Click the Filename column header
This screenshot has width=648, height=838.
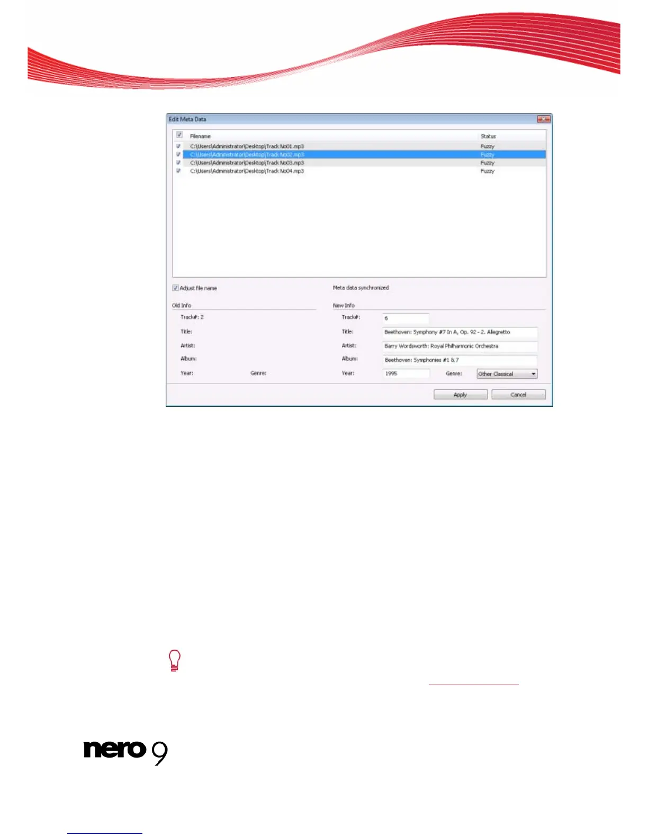(x=200, y=136)
